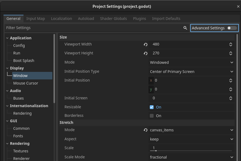Switch to the General tab

click(x=13, y=19)
